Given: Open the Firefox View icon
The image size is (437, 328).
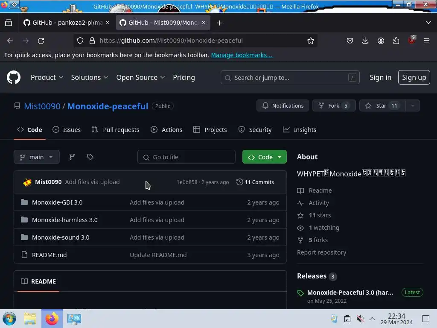Looking at the screenshot, I should (9, 23).
